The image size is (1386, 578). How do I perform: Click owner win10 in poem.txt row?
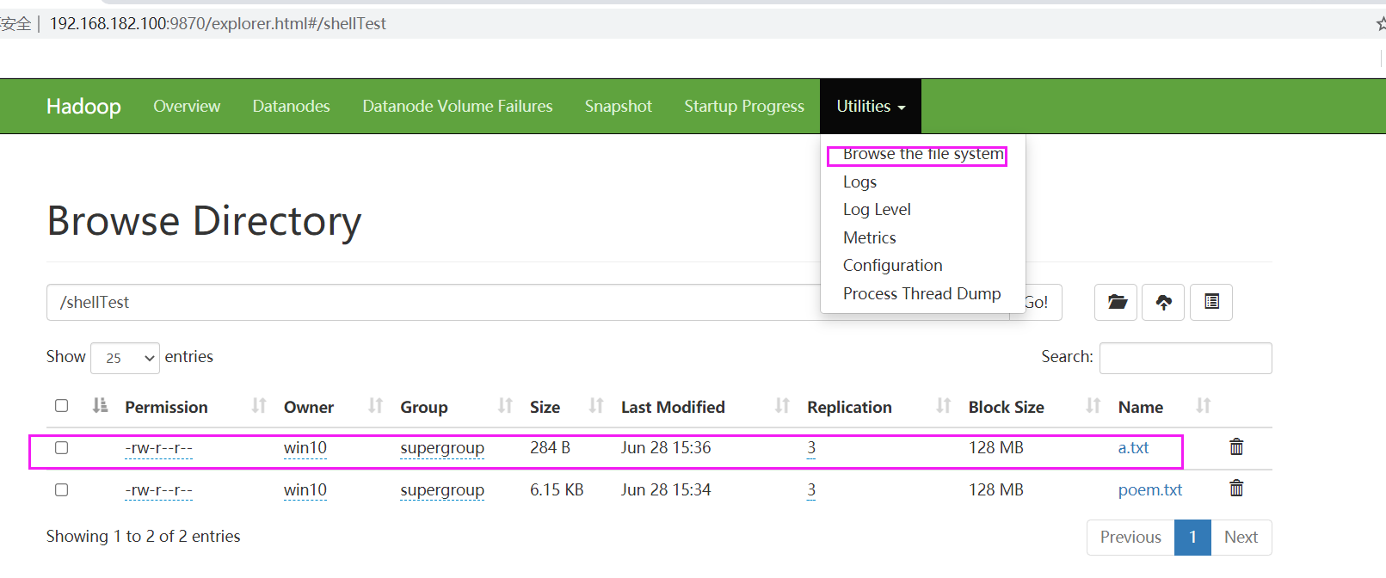tap(305, 490)
